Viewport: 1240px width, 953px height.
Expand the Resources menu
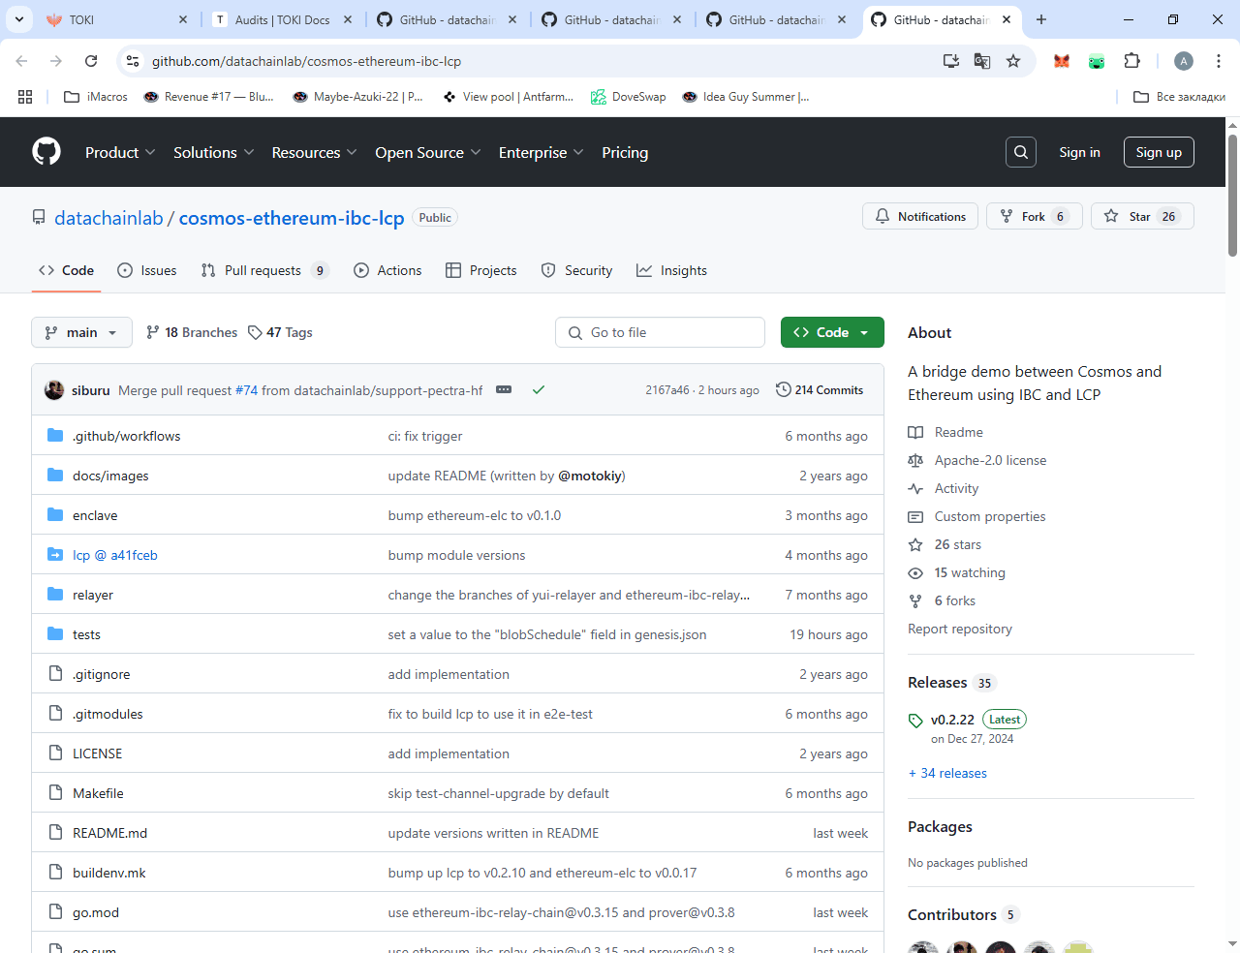click(x=315, y=152)
